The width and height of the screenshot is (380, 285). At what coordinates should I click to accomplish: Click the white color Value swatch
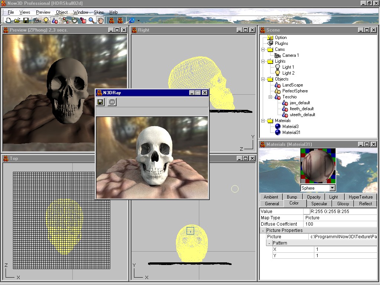[307, 212]
